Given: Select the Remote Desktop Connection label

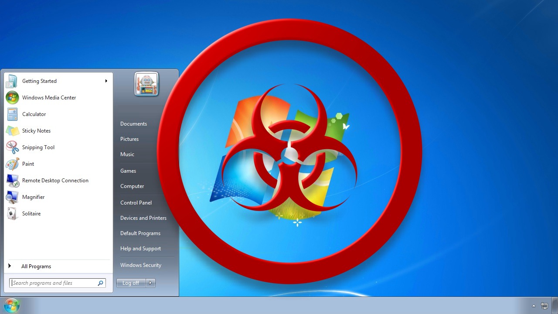Looking at the screenshot, I should 55,181.
